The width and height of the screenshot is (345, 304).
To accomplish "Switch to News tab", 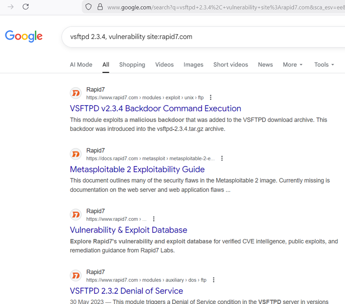I will (x=265, y=65).
